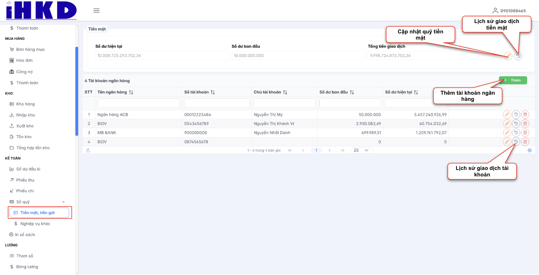Edit the Ngân hàng ACB account row

(507, 114)
